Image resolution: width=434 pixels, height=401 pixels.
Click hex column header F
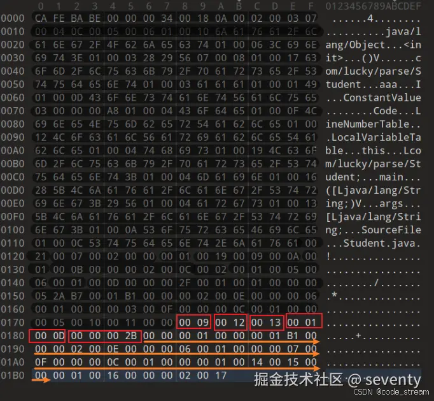pyautogui.click(x=311, y=6)
